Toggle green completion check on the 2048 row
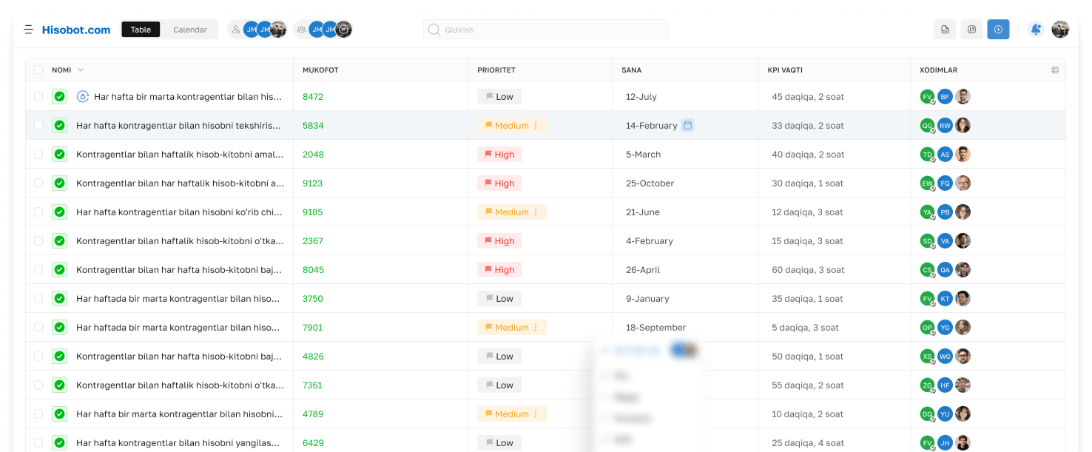The width and height of the screenshot is (1092, 452). tap(60, 155)
